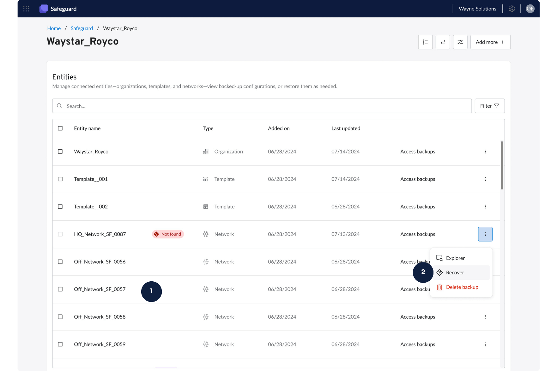Image resolution: width=557 pixels, height=371 pixels.
Task: Click the Safeguard app title text
Action: click(x=64, y=9)
